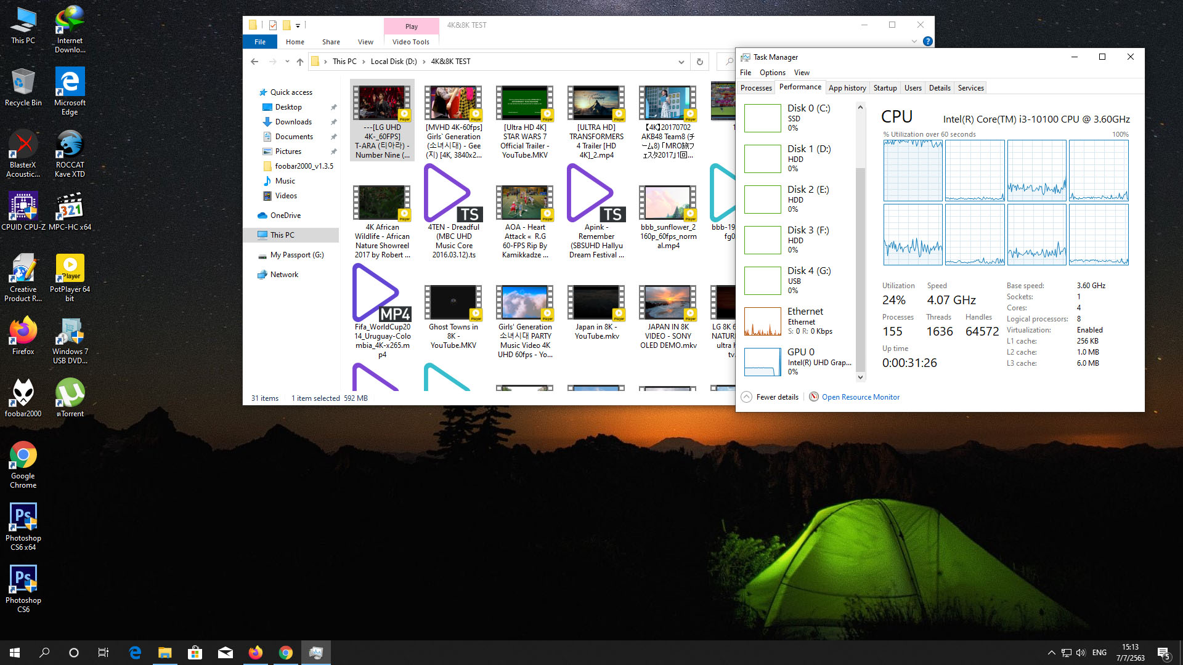Image resolution: width=1183 pixels, height=665 pixels.
Task: Open recent locations dropdown arrow
Action: 287,62
